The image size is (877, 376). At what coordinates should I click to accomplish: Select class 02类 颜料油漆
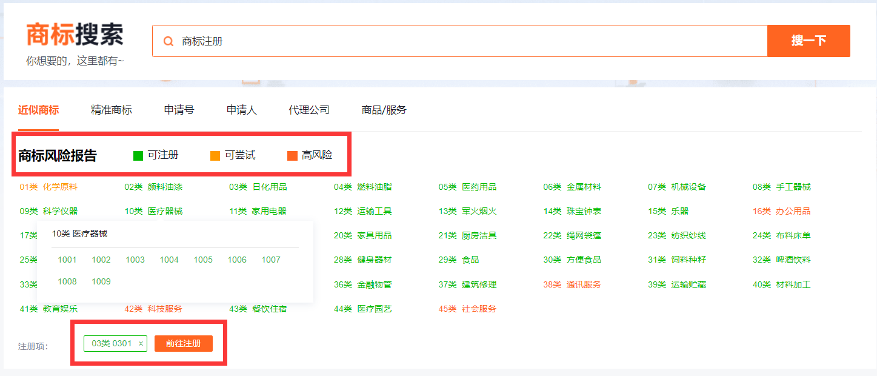[x=153, y=187]
